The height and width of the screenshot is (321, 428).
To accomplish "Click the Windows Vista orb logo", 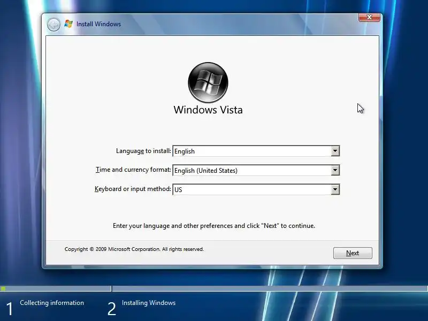I will [x=208, y=82].
